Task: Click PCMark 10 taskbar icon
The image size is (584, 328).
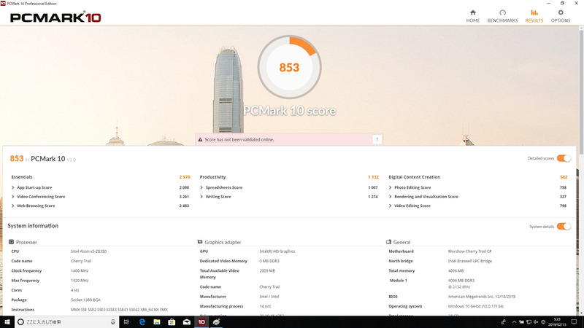Action: 201,322
